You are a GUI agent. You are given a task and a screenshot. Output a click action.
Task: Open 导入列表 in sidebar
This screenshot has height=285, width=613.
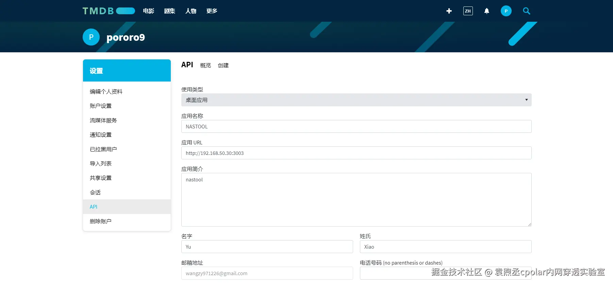127,163
